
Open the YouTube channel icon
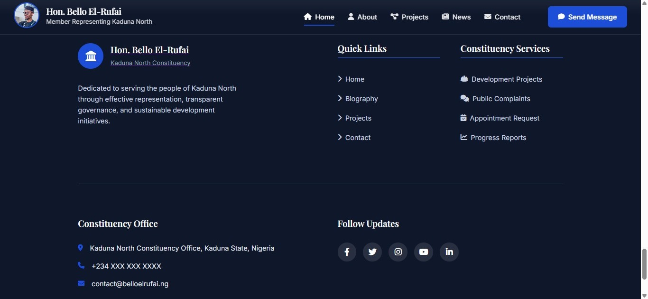[424, 252]
